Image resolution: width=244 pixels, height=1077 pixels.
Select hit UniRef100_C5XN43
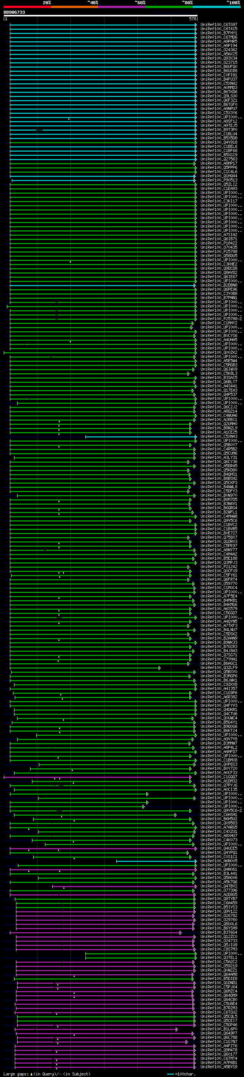218,436
